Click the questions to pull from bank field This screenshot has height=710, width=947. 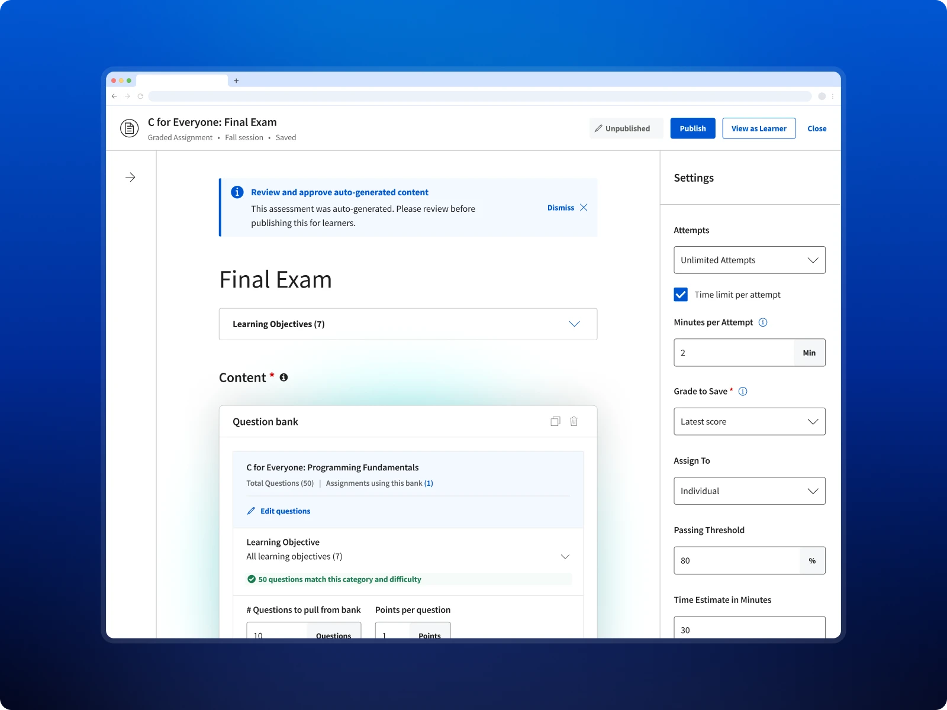point(277,631)
